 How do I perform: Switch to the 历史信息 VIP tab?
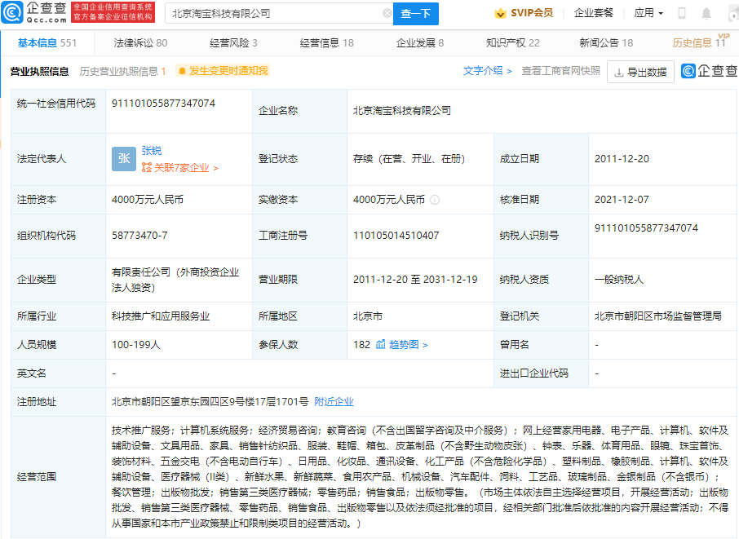click(699, 43)
